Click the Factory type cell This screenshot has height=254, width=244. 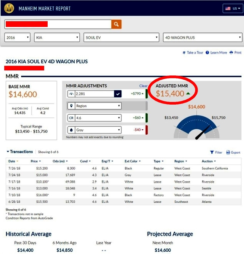(159, 195)
